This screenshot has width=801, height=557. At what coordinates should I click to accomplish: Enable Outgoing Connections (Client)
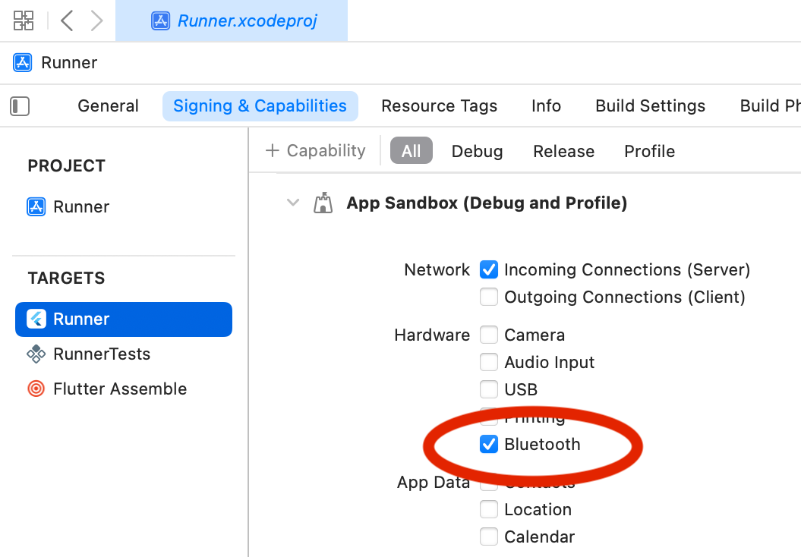(489, 297)
